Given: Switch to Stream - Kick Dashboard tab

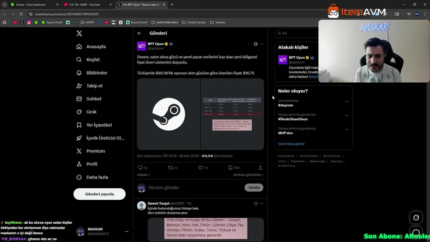Looking at the screenshot, I should click(34, 5).
